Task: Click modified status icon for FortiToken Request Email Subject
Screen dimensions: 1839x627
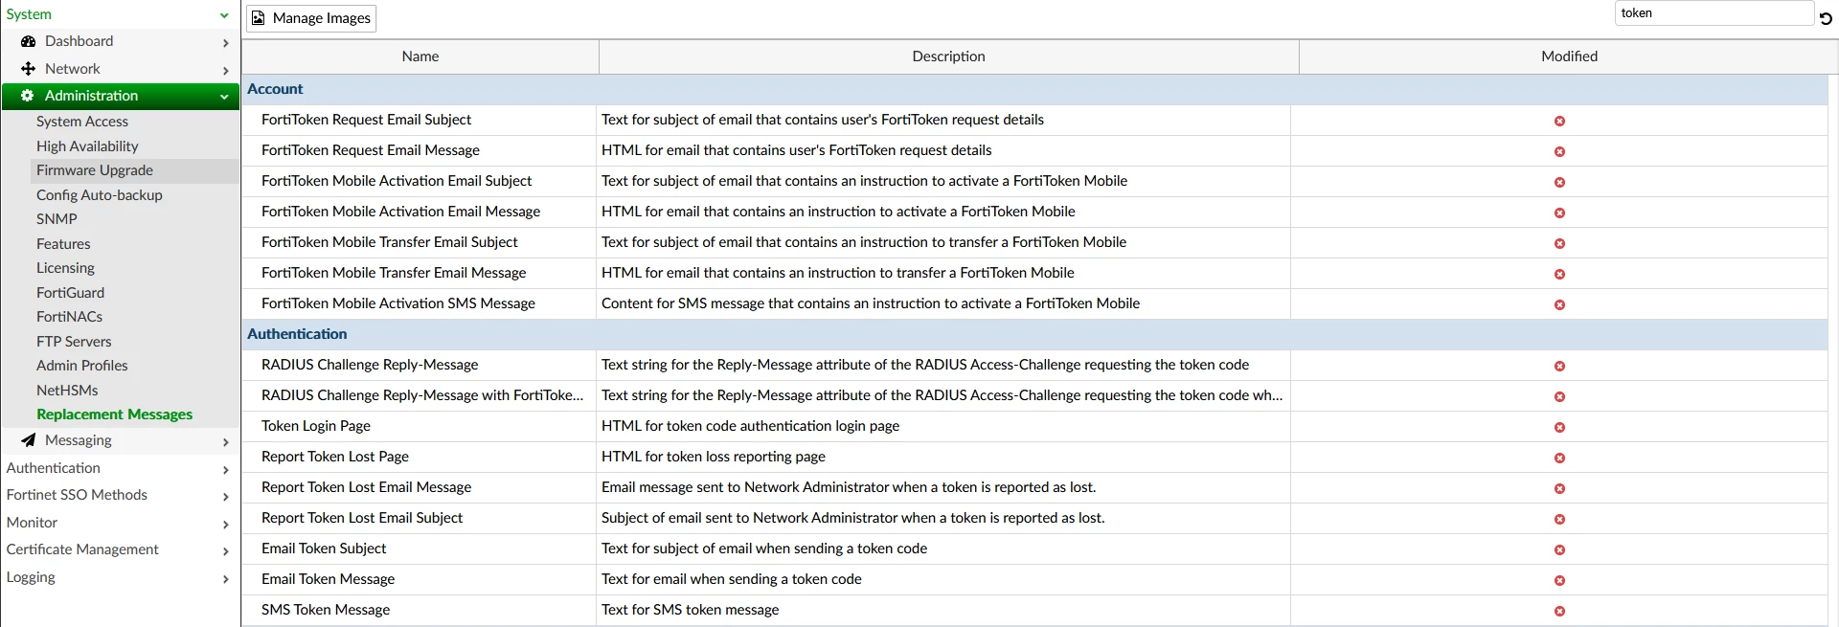Action: pos(1559,121)
